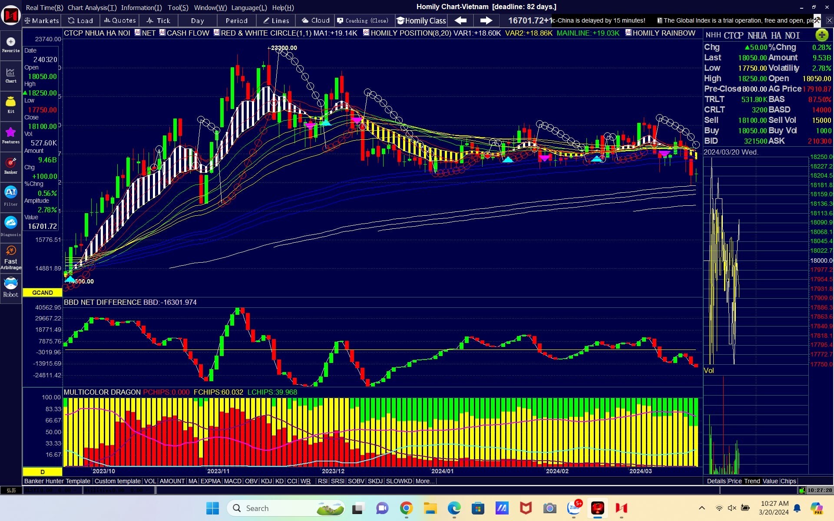834x521 pixels.
Task: Switch indicator to SLOWKD tab
Action: pyautogui.click(x=399, y=481)
